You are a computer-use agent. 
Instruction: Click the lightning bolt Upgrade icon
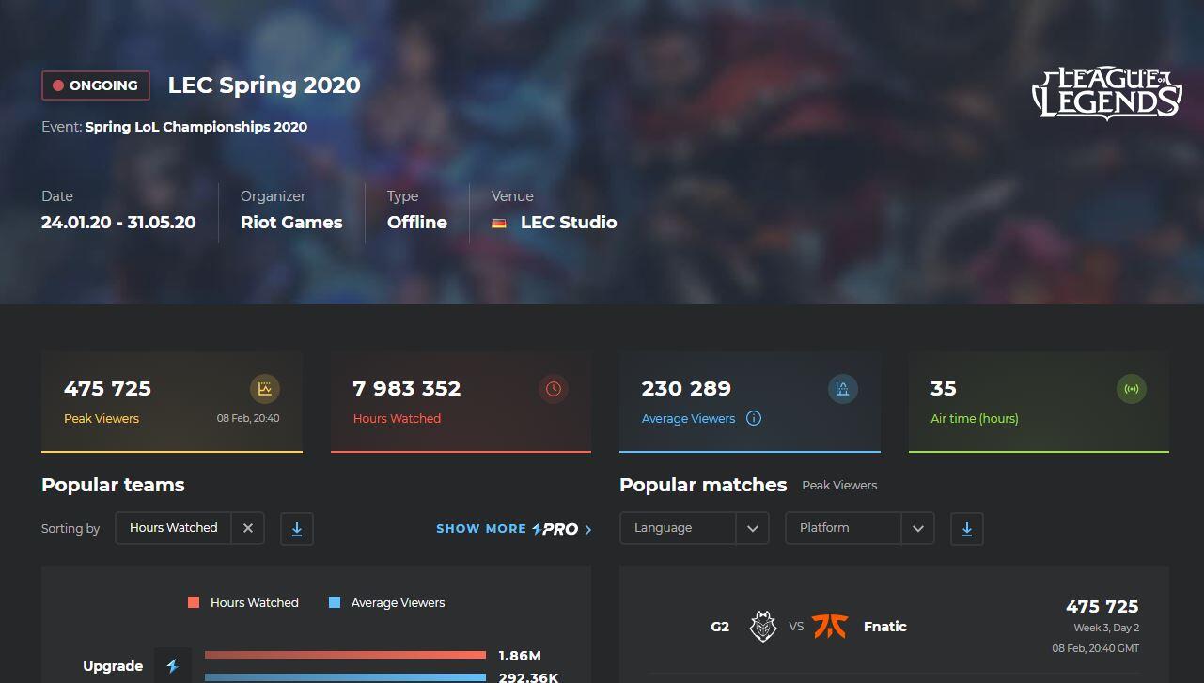(172, 666)
